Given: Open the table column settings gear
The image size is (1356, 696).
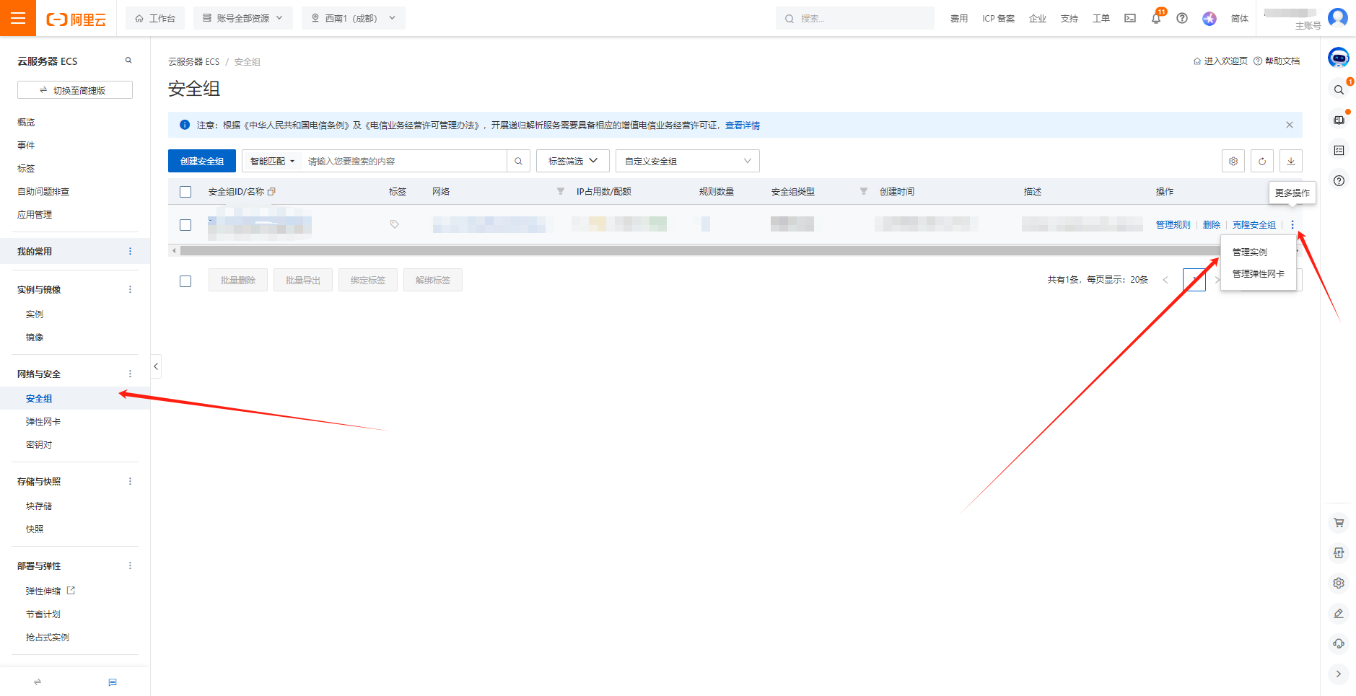Looking at the screenshot, I should pos(1233,161).
